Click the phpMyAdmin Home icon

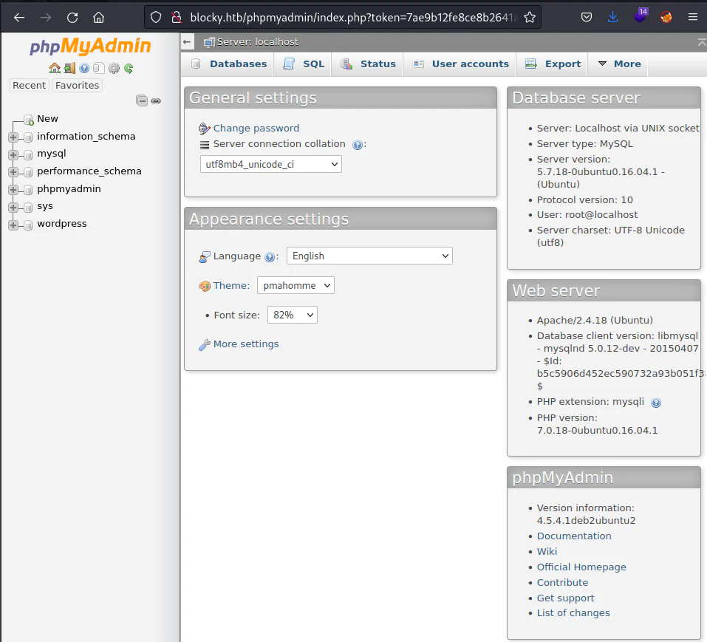click(55, 68)
